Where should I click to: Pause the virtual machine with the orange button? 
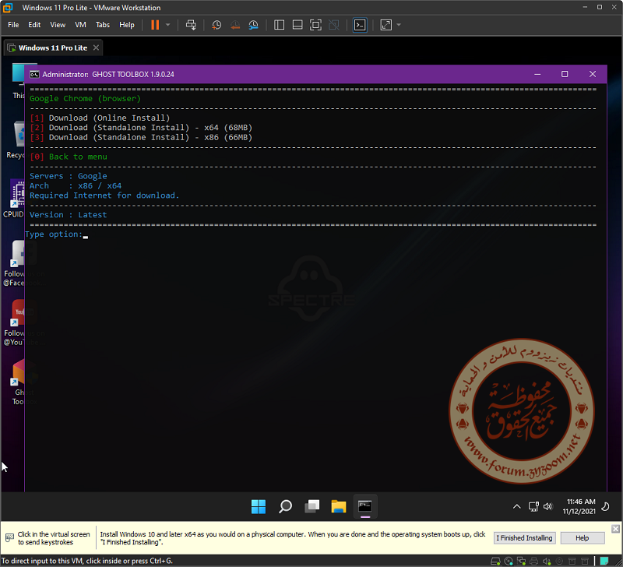pos(155,25)
